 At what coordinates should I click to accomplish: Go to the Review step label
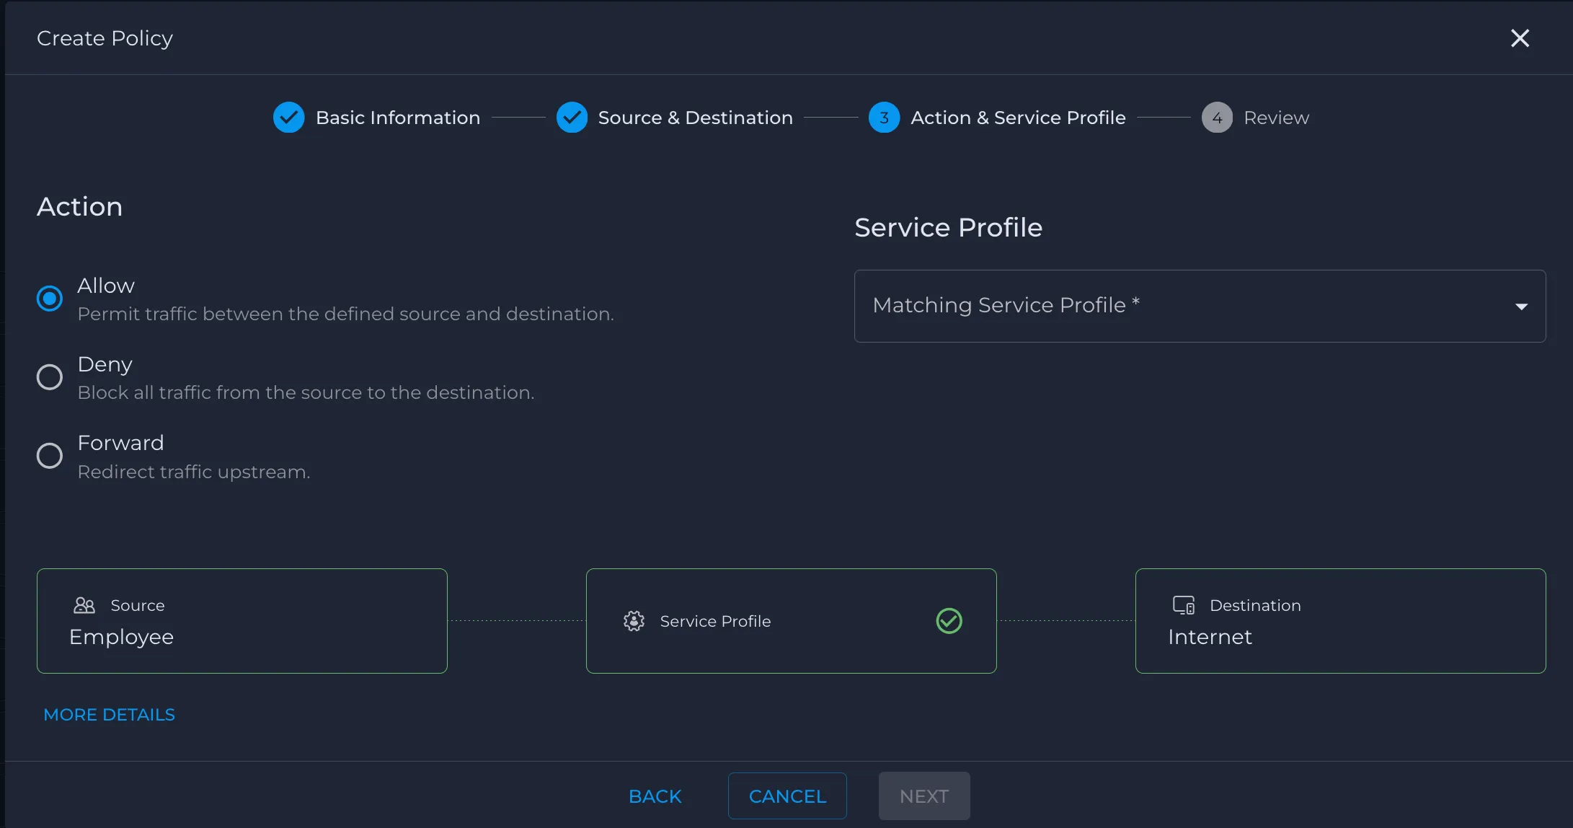point(1276,118)
